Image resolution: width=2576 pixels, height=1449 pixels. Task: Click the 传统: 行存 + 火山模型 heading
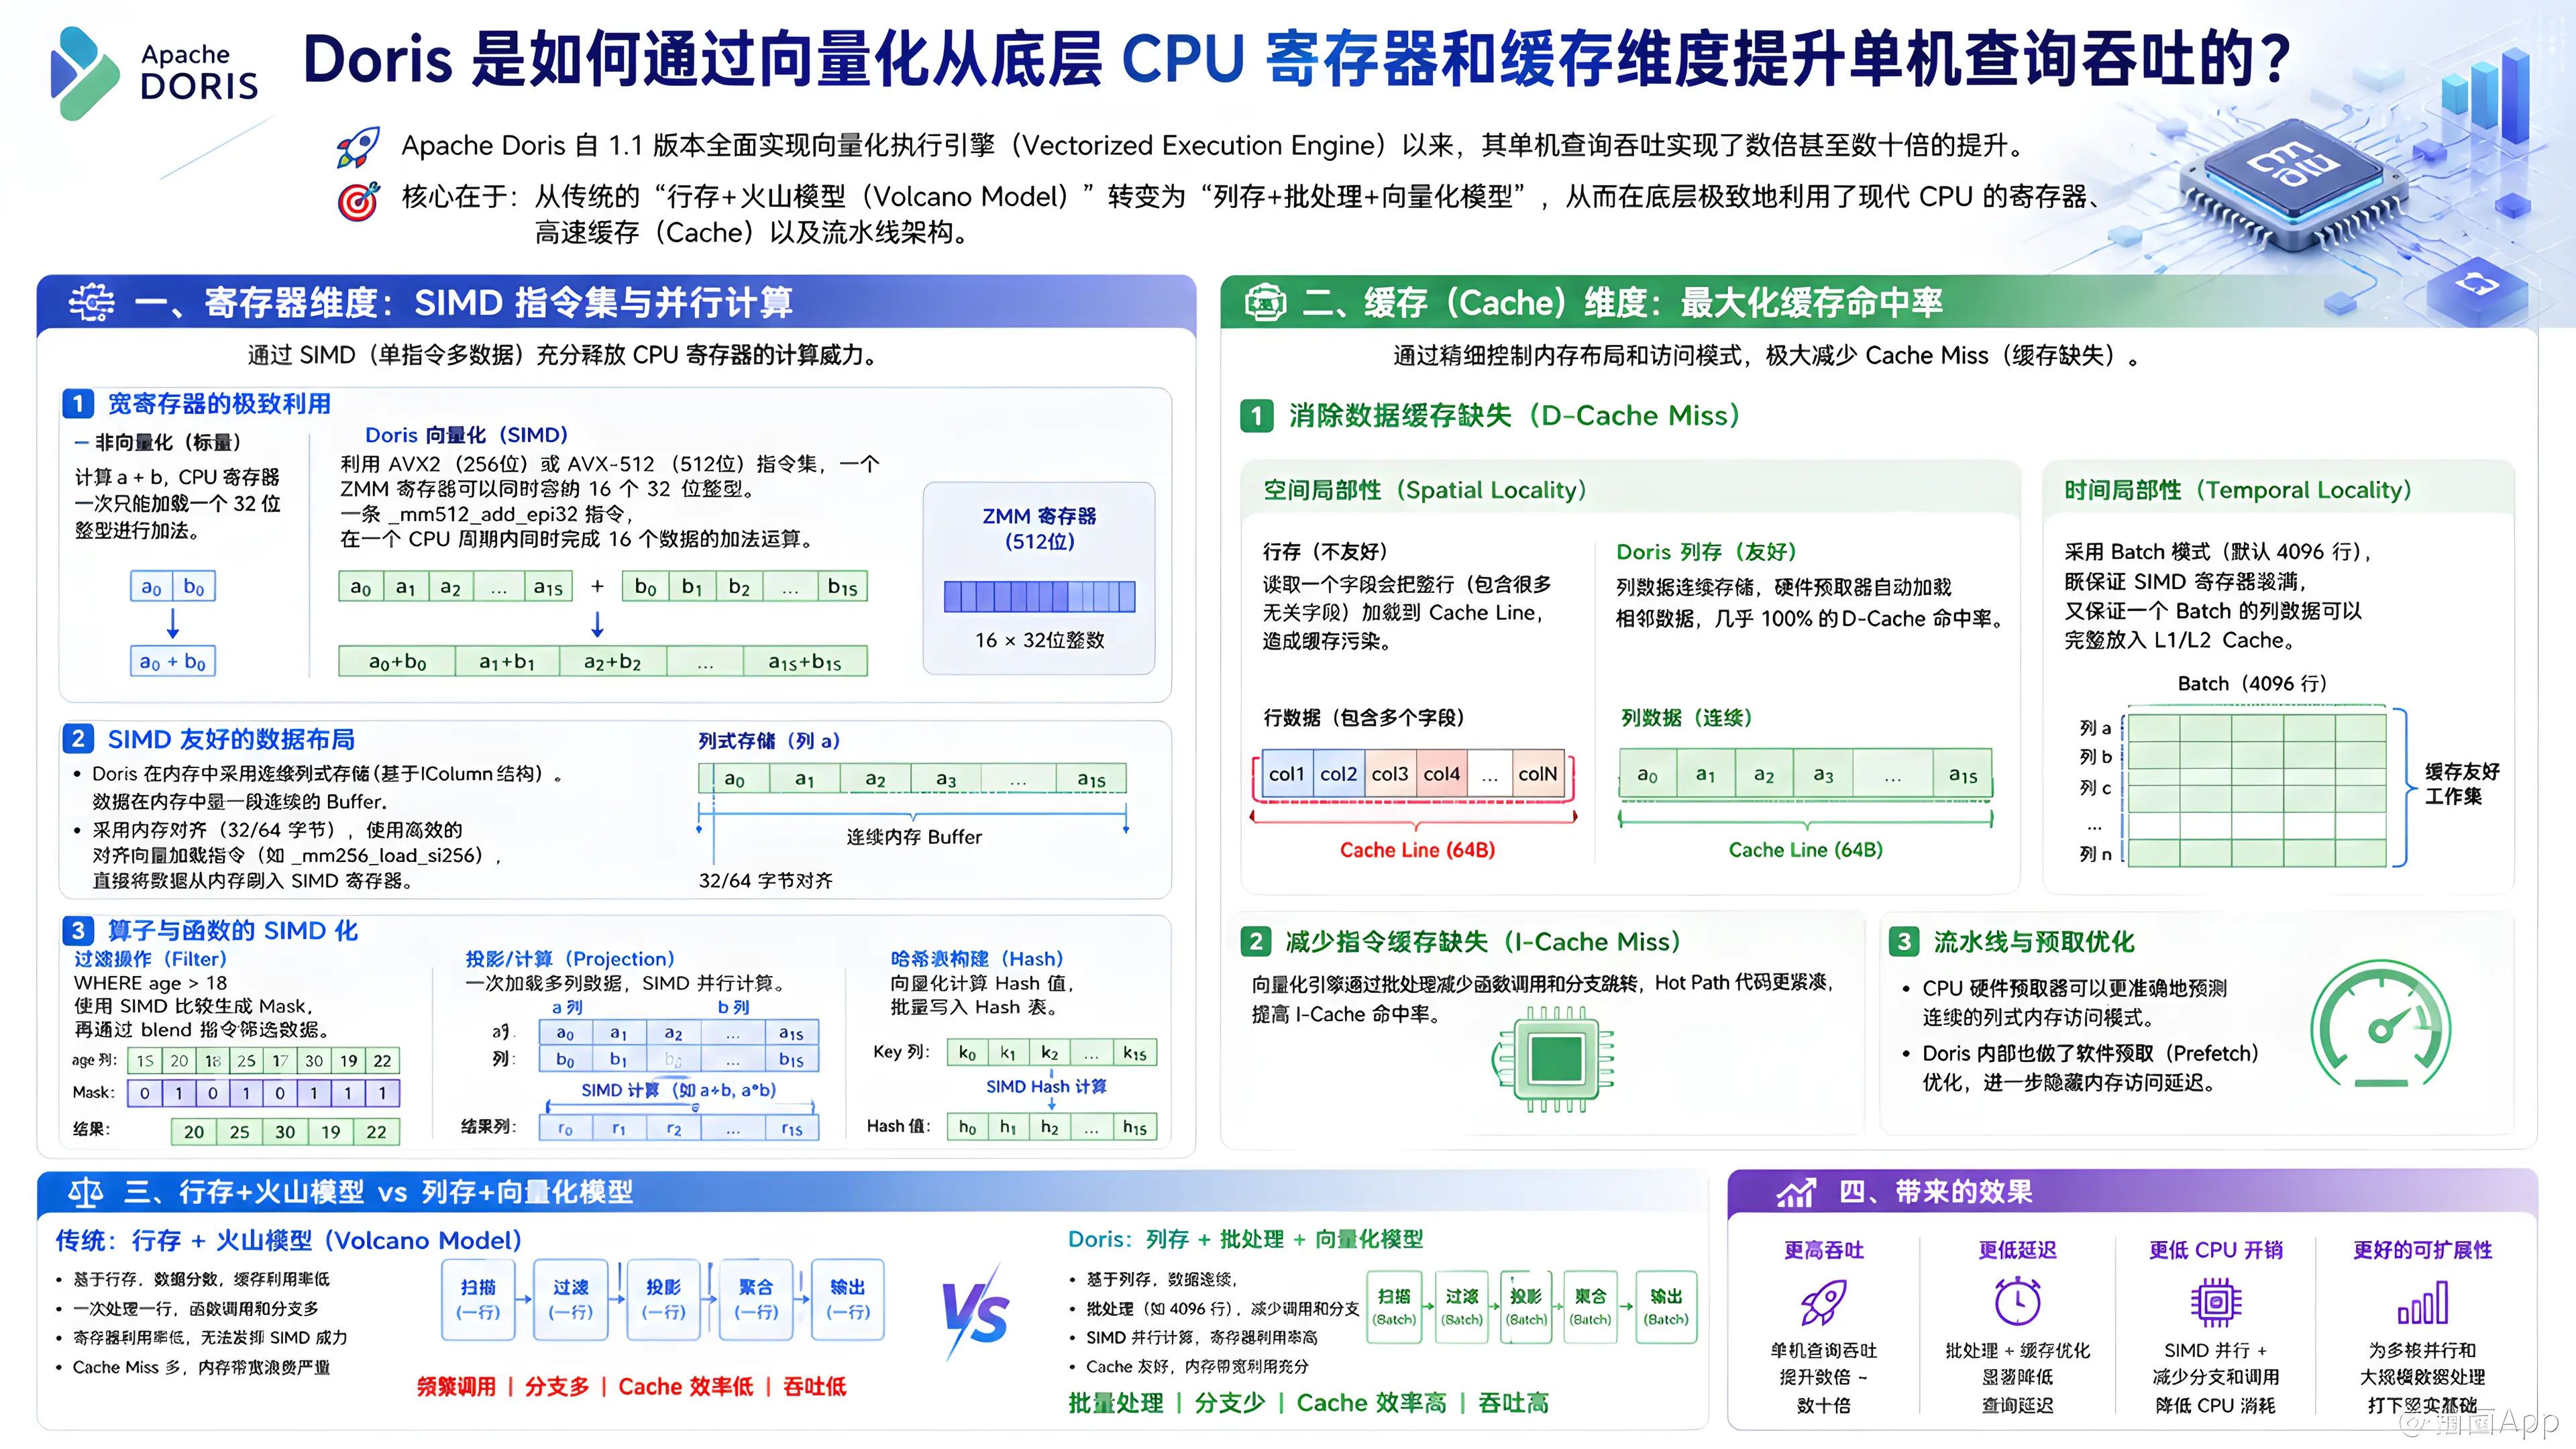(288, 1241)
